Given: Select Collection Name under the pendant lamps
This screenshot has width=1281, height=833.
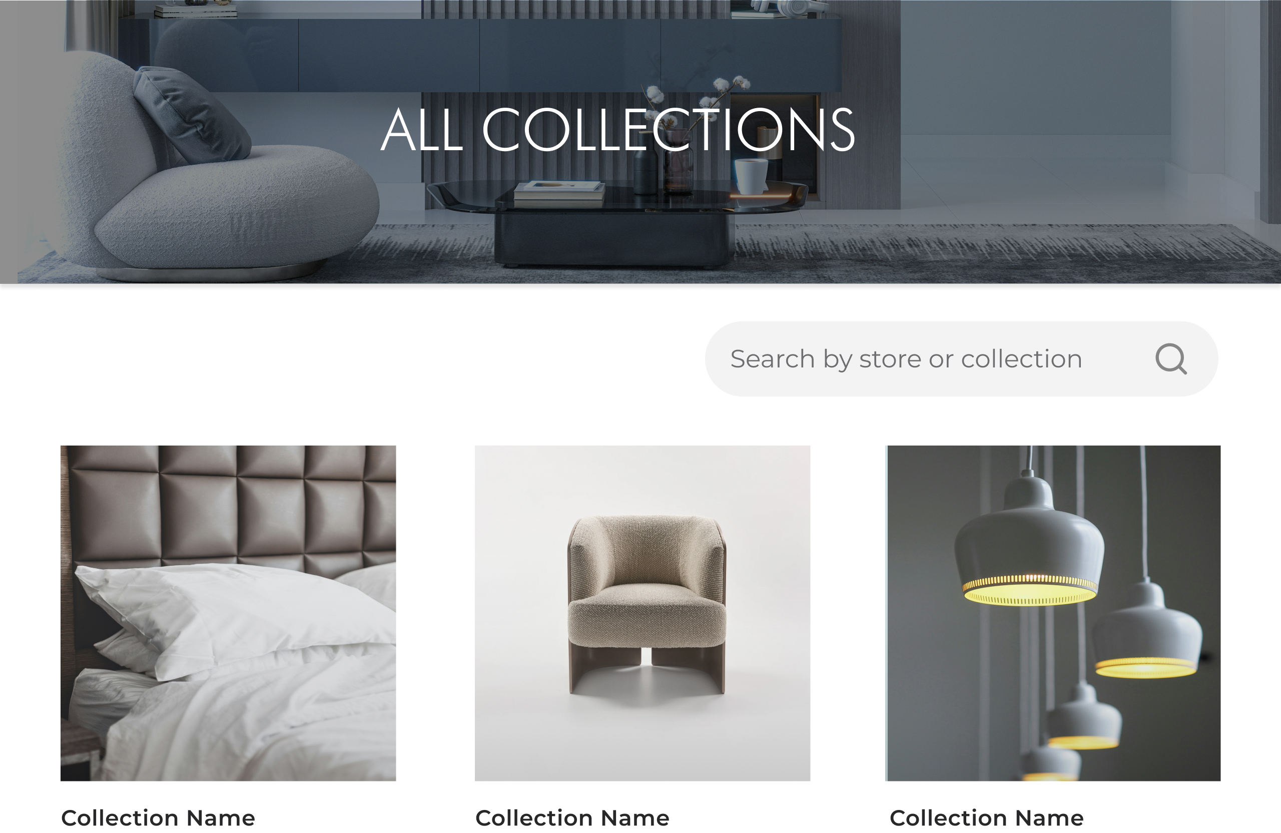Looking at the screenshot, I should click(x=987, y=818).
